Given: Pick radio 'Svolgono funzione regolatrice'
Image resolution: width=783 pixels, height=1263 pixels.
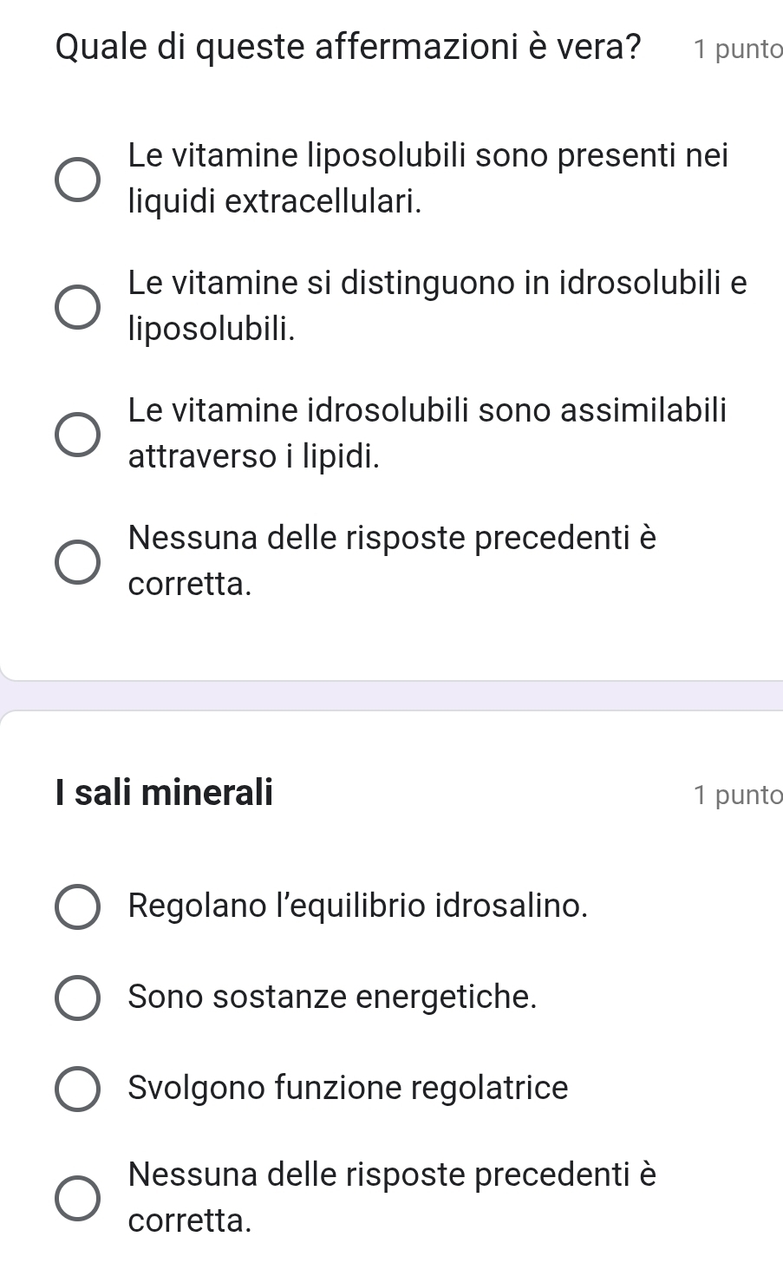Looking at the screenshot, I should click(77, 1088).
